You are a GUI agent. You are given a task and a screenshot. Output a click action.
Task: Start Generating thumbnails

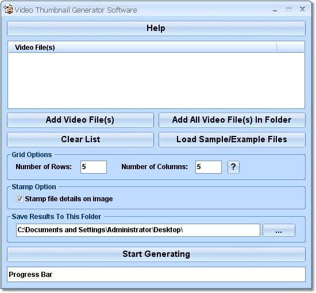pyautogui.click(x=156, y=254)
